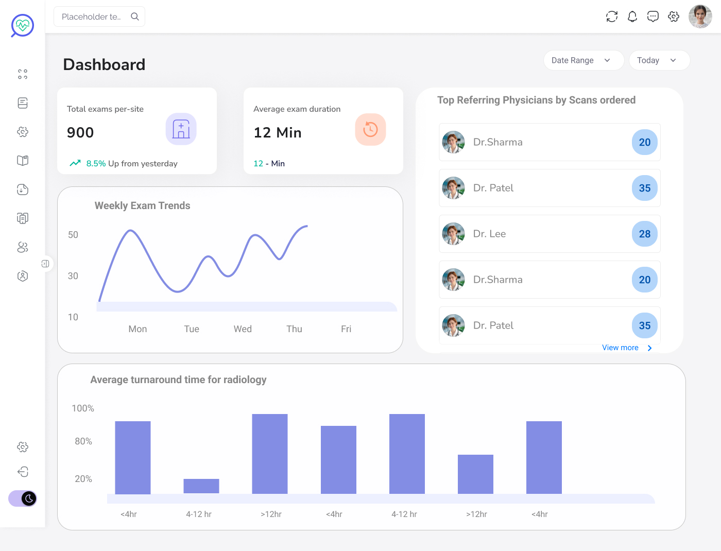Open the chat messages icon in top bar
The height and width of the screenshot is (551, 721).
pos(653,16)
